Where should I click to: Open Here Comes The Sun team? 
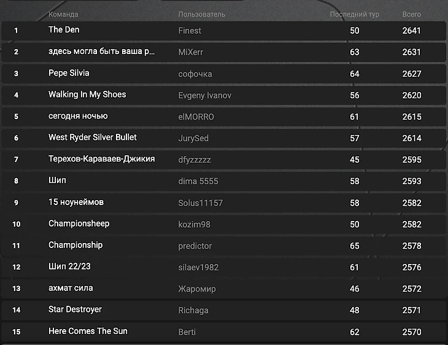(x=88, y=331)
